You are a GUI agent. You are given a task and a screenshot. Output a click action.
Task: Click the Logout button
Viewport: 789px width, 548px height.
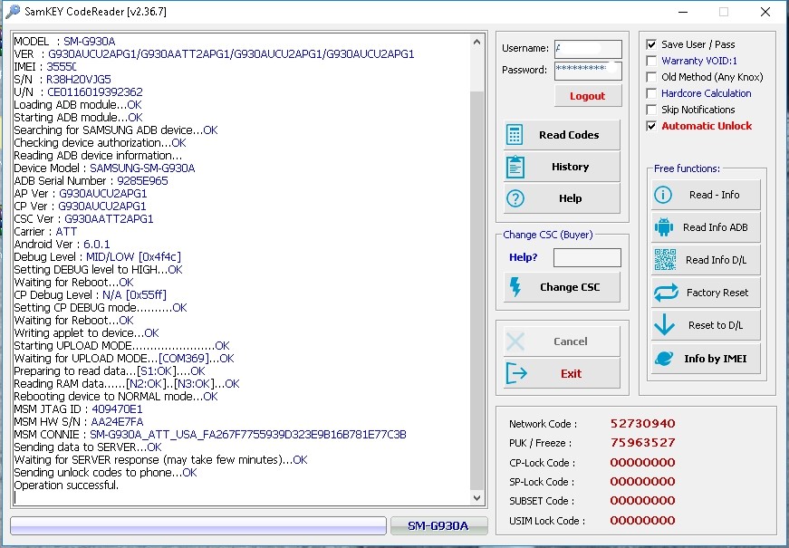coord(588,96)
